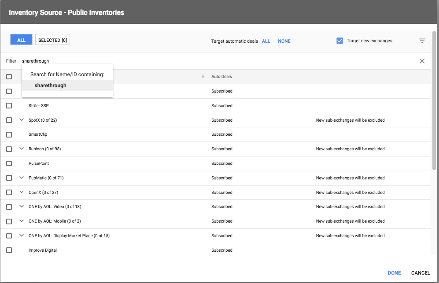Choose the sharethrough search suggestion
439x283 pixels.
67,86
